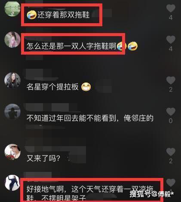Open avatar of 人字拖鞋 commenter
Viewport: 181px width, 202px height.
[12, 40]
